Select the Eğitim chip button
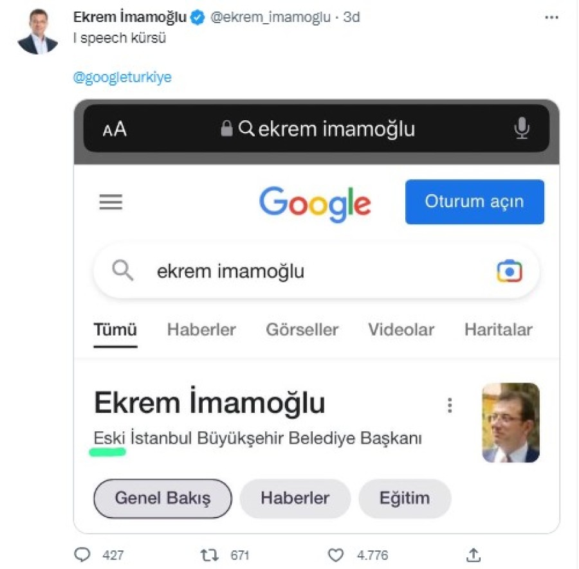This screenshot has height=569, width=579. point(405,498)
